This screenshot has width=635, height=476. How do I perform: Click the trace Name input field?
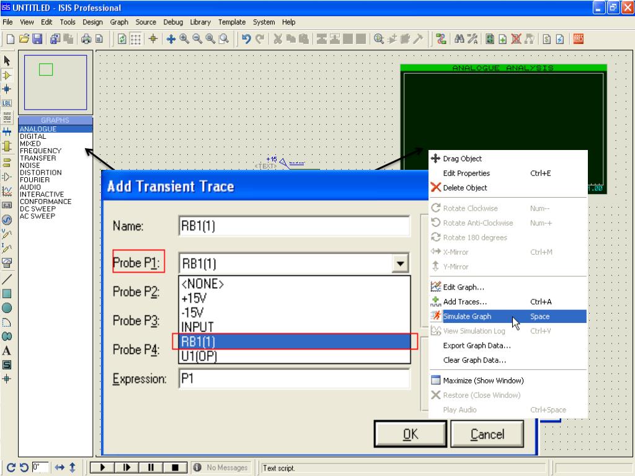pos(295,226)
